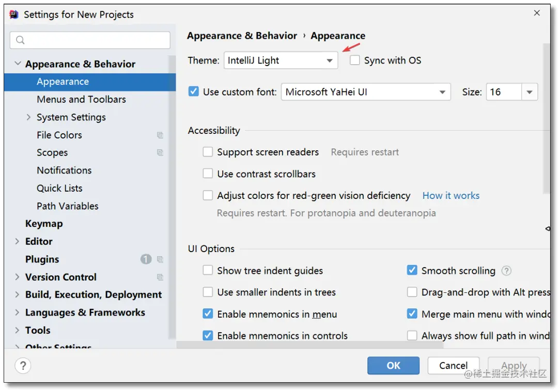This screenshot has height=390, width=558.
Task: Click the search magnifier icon
Action: 21,40
